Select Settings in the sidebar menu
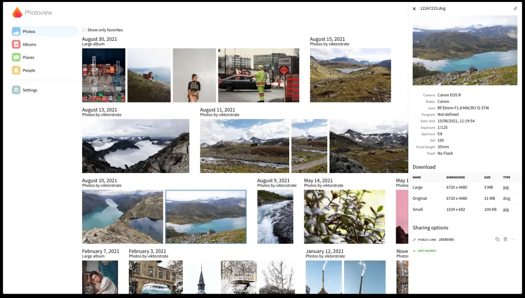The height and width of the screenshot is (298, 525). pos(45,90)
